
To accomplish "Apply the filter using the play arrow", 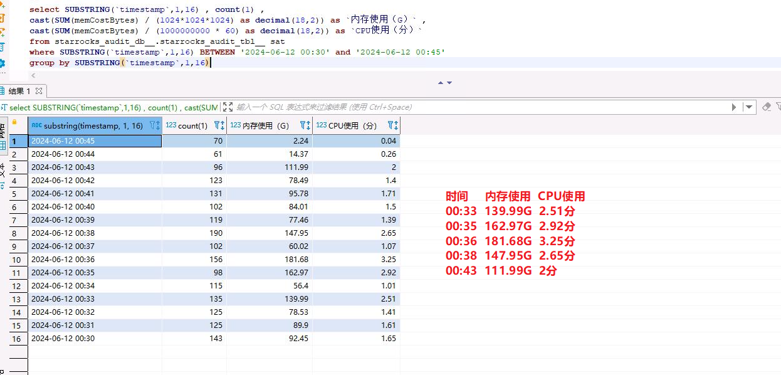I will click(734, 107).
